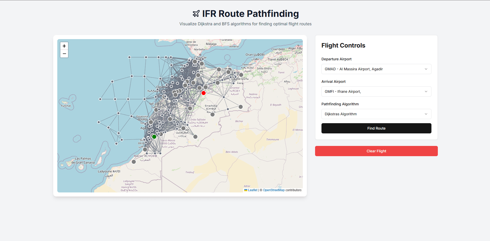This screenshot has height=241, width=490.
Task: Click the airplane icon beside the title
Action: [x=196, y=14]
